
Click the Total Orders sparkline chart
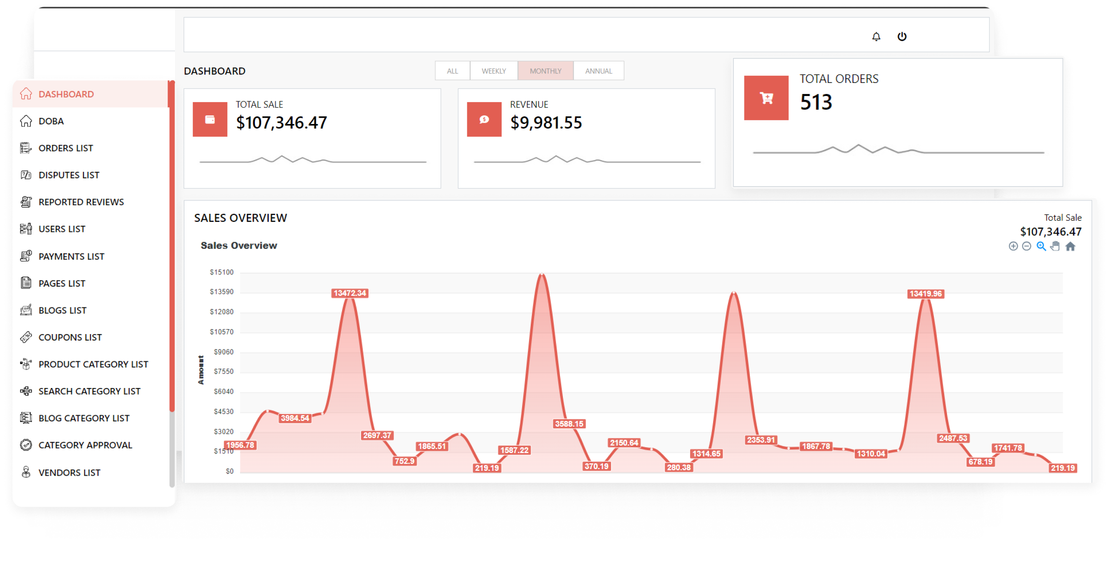click(x=898, y=149)
